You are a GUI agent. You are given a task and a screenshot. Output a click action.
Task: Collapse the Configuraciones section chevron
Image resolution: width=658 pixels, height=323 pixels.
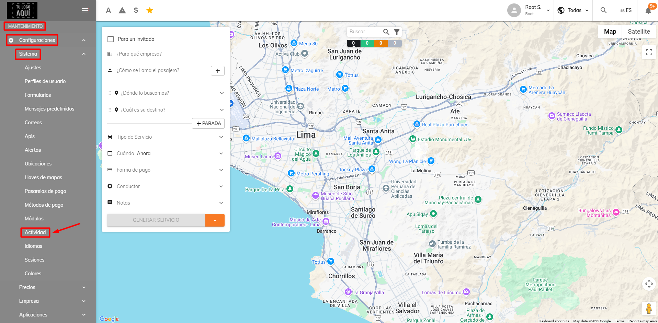pyautogui.click(x=84, y=40)
